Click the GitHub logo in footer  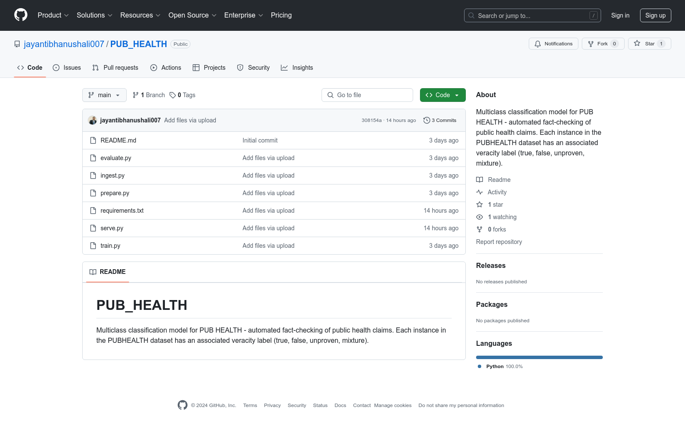tap(182, 405)
